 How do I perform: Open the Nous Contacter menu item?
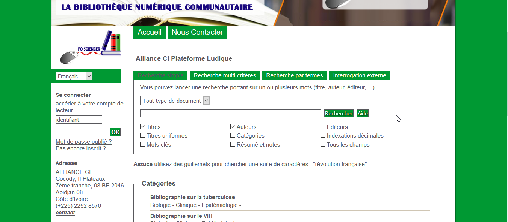[x=197, y=32]
